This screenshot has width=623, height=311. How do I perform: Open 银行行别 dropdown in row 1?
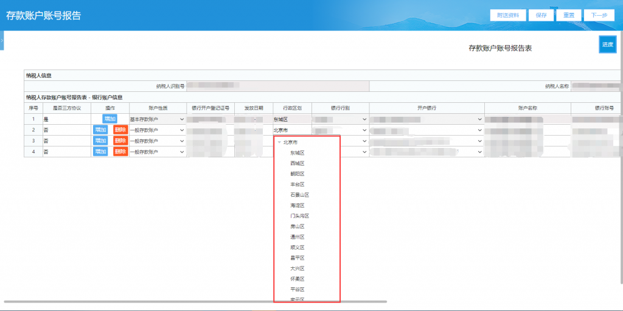(x=340, y=119)
